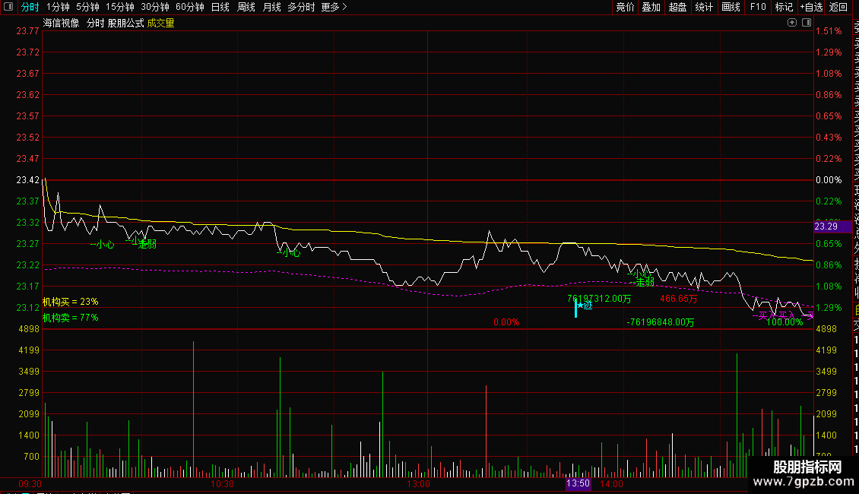Click the 76197312.00万 green value
The image size is (859, 494).
coord(599,299)
